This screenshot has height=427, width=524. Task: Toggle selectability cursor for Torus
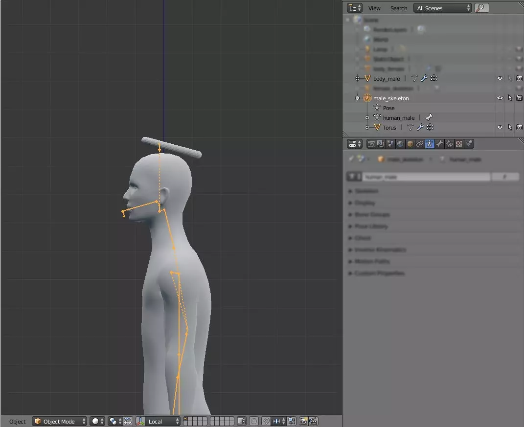510,127
